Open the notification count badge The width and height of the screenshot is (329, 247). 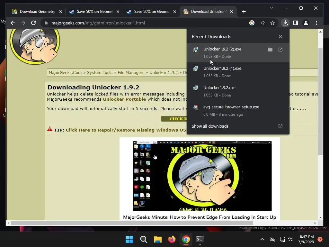320,239
